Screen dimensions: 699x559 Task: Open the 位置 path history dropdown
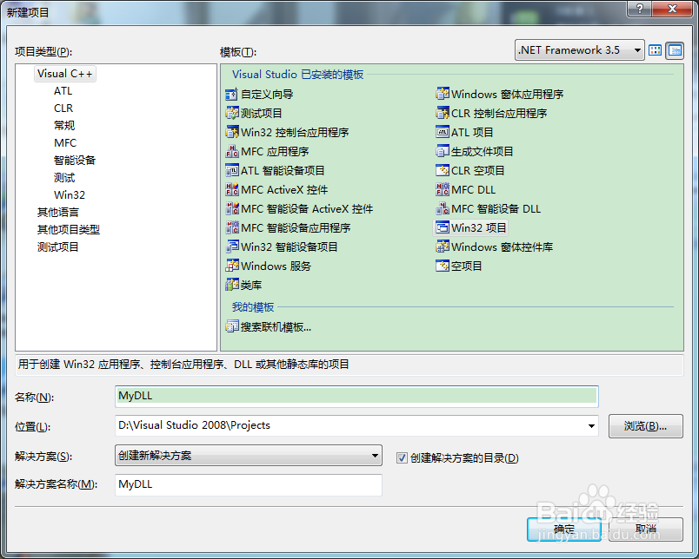[x=591, y=426]
